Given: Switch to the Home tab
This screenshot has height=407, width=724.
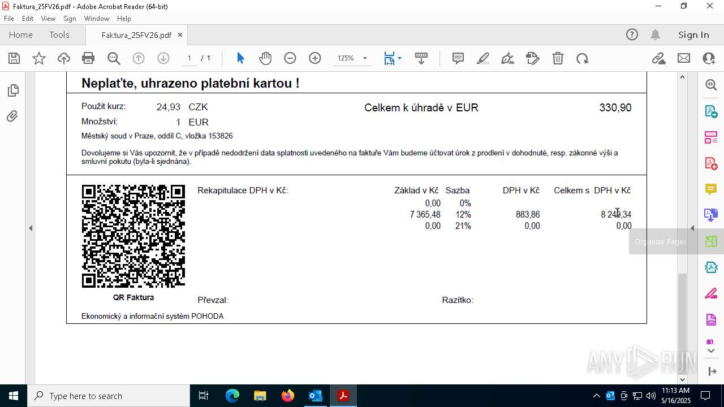Looking at the screenshot, I should (21, 34).
